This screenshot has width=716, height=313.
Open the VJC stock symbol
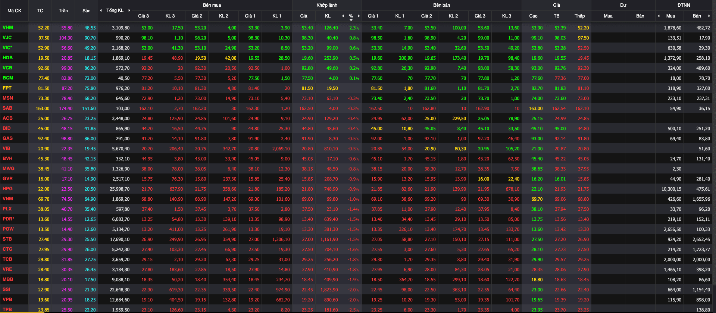[x=7, y=38]
